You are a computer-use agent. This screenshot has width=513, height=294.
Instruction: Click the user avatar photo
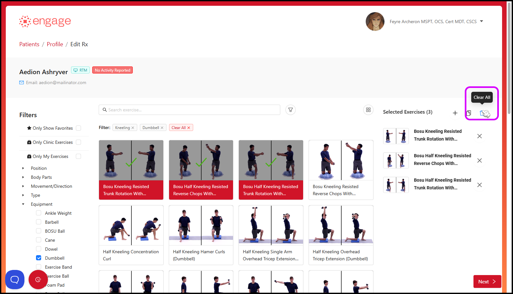pos(375,22)
